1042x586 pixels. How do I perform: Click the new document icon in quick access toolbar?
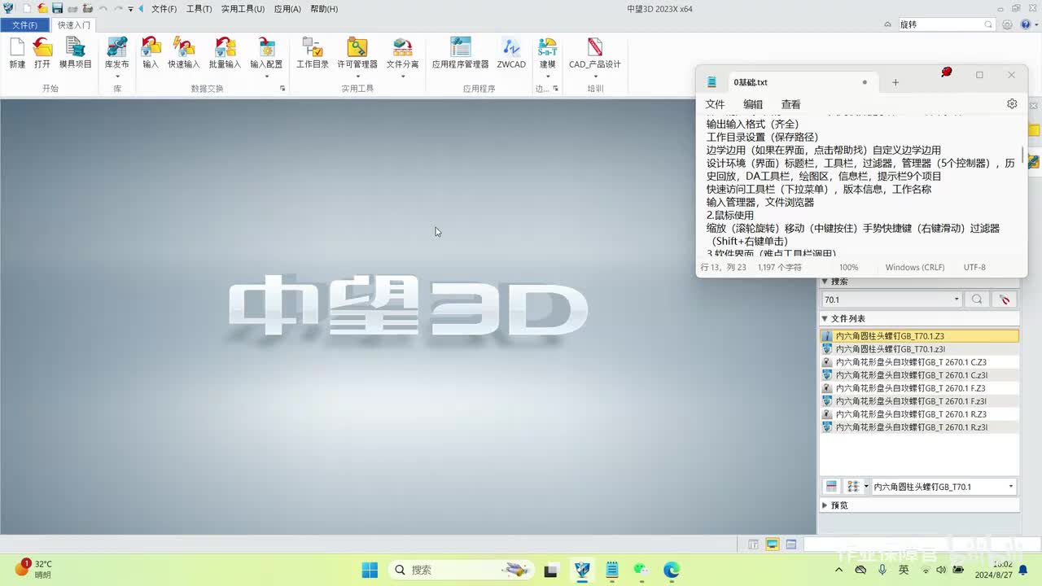pos(27,8)
